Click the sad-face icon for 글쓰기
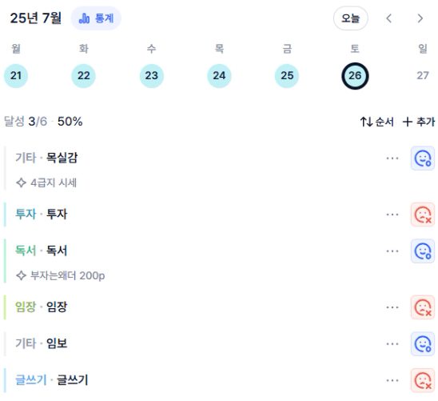The height and width of the screenshot is (401, 438). coord(423,380)
